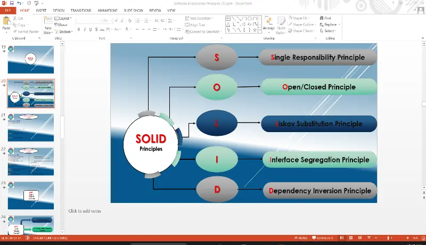426x245 pixels.
Task: Click the Decrease Font Size icon
Action: (122, 21)
